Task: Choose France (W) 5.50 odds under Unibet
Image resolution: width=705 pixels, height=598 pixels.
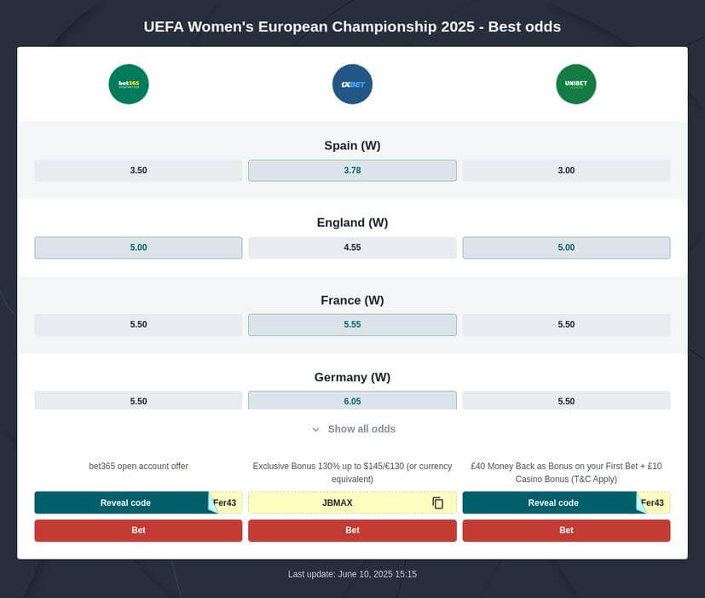Action: coord(566,324)
